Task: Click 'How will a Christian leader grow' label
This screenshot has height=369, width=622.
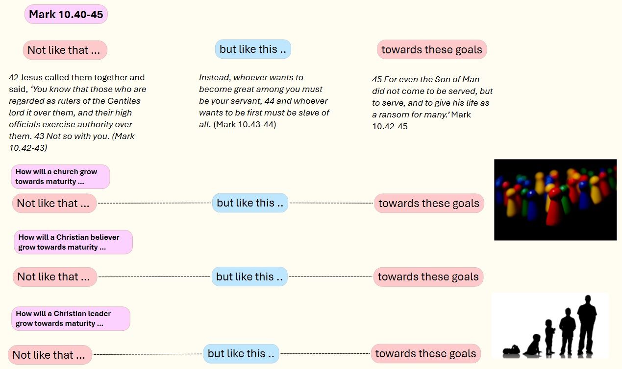Action: coord(71,319)
